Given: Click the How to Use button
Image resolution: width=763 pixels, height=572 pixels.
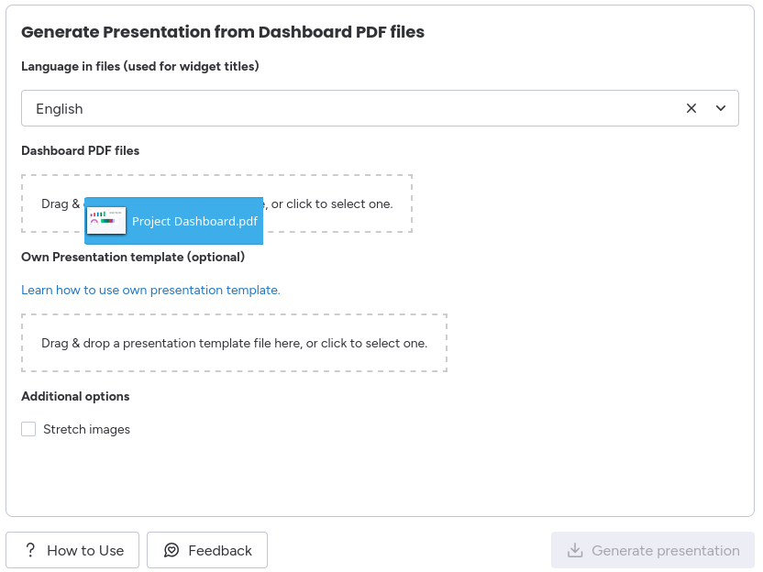Looking at the screenshot, I should tap(72, 550).
